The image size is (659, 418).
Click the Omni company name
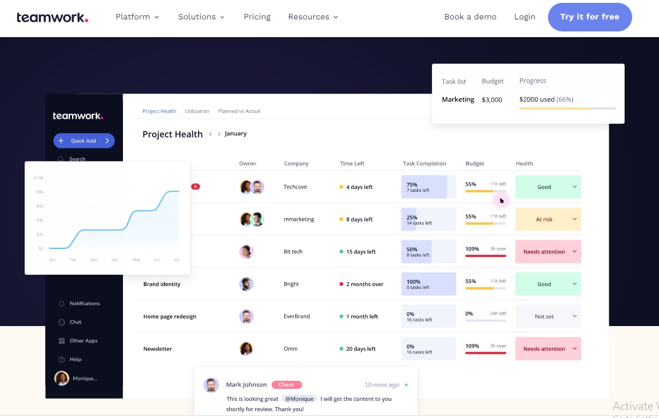tap(291, 349)
